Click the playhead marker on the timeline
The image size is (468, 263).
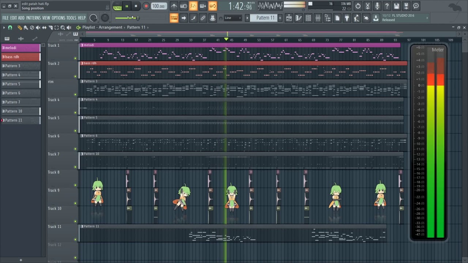(x=226, y=39)
